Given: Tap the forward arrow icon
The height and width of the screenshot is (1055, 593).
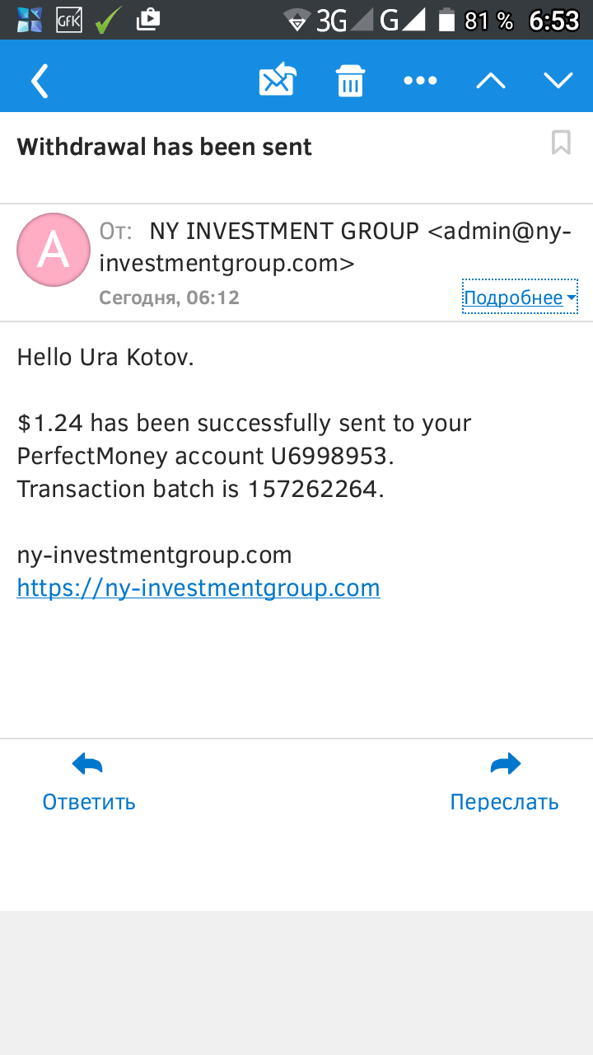Looking at the screenshot, I should [505, 766].
